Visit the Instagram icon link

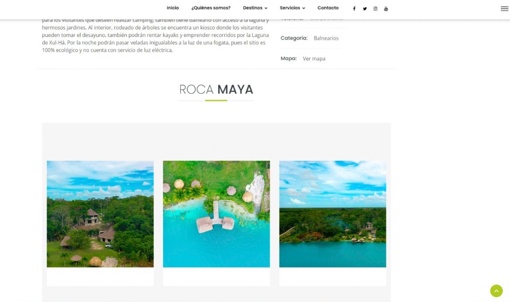coord(375,9)
